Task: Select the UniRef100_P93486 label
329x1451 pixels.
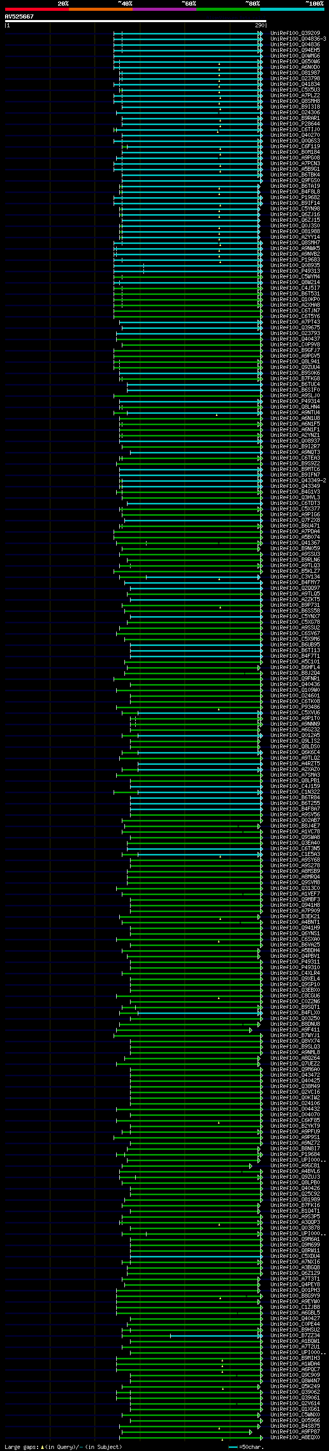Action: click(x=295, y=707)
